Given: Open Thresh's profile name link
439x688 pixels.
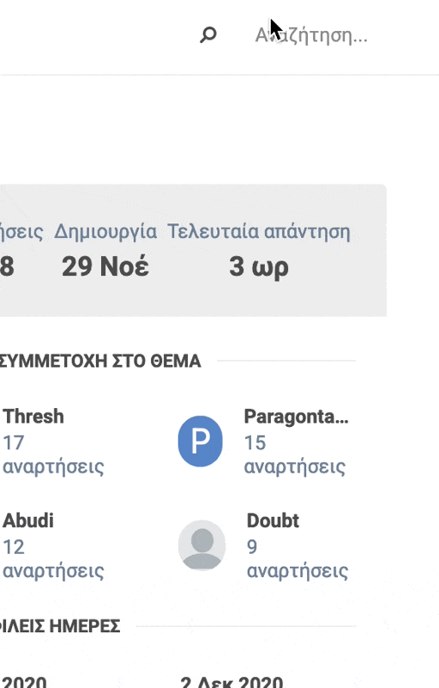Looking at the screenshot, I should pyautogui.click(x=33, y=417).
